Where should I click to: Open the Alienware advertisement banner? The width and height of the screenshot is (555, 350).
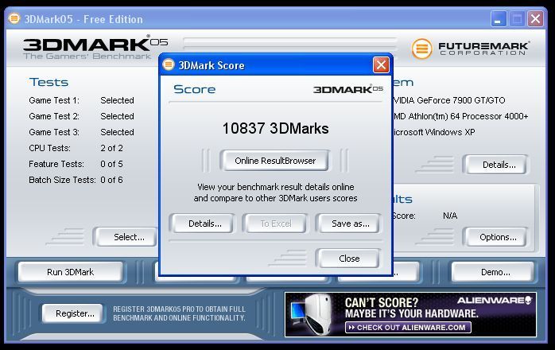(x=410, y=314)
